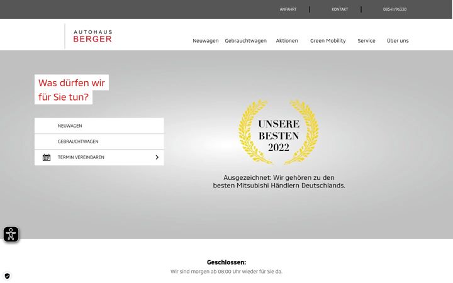Click the 'Geschlossen:' status heading

point(226,262)
